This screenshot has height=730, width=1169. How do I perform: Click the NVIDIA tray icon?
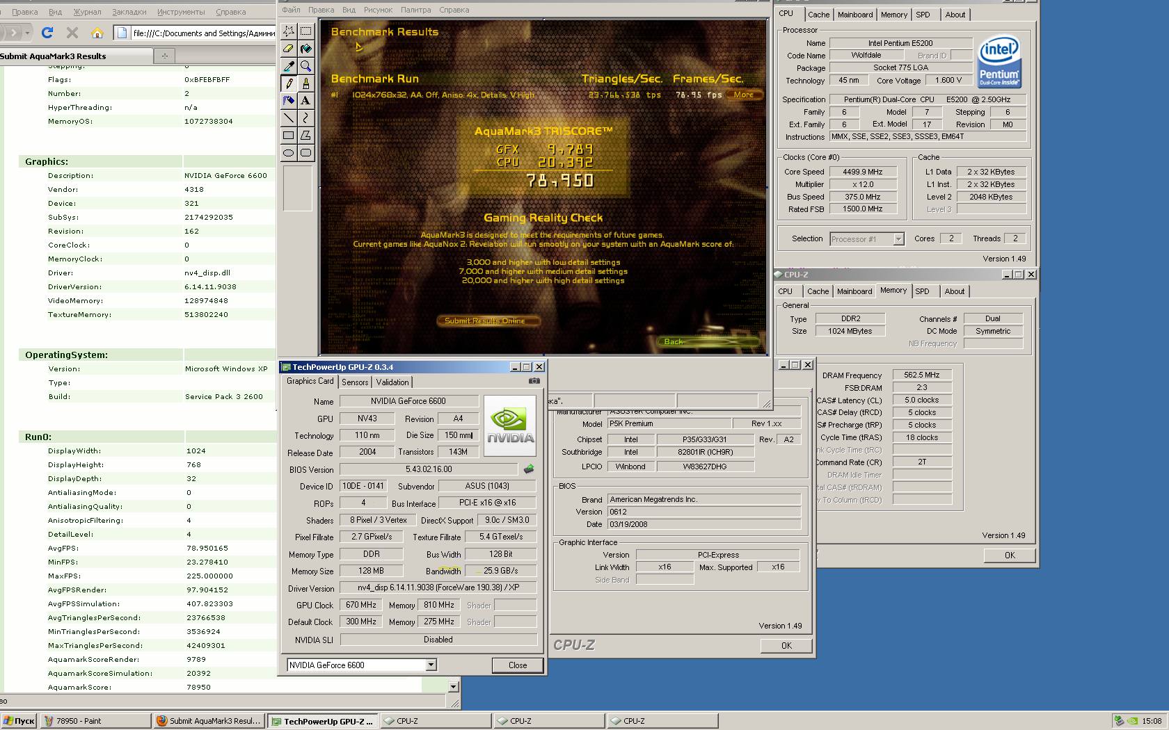click(1132, 721)
